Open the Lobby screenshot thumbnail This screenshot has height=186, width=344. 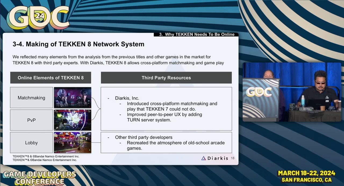[73, 143]
